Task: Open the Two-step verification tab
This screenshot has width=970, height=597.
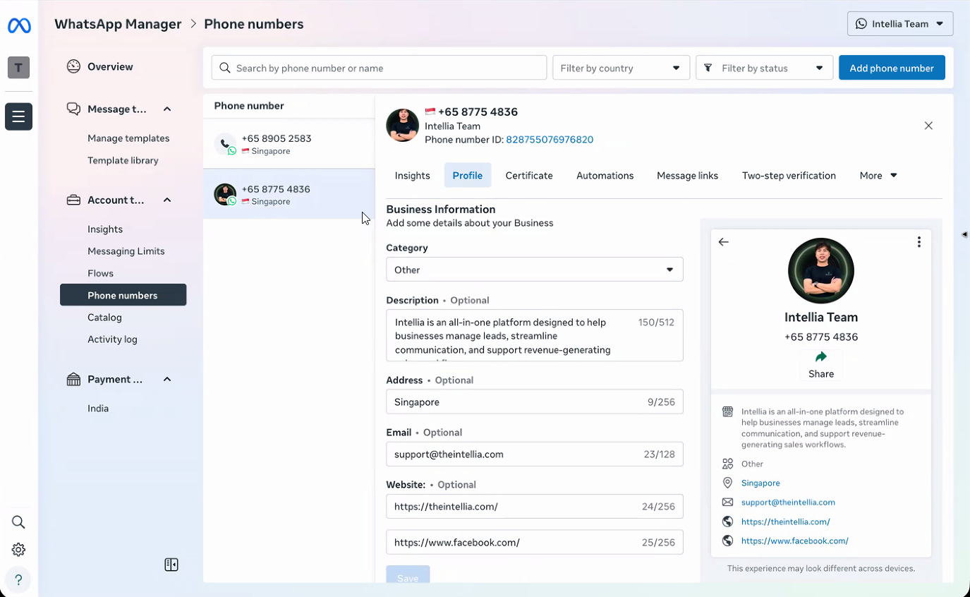Action: click(789, 176)
